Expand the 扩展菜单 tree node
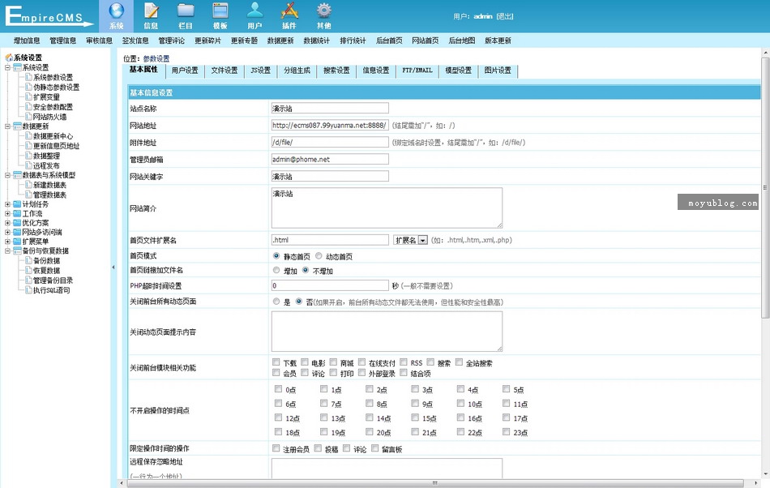 click(7, 242)
